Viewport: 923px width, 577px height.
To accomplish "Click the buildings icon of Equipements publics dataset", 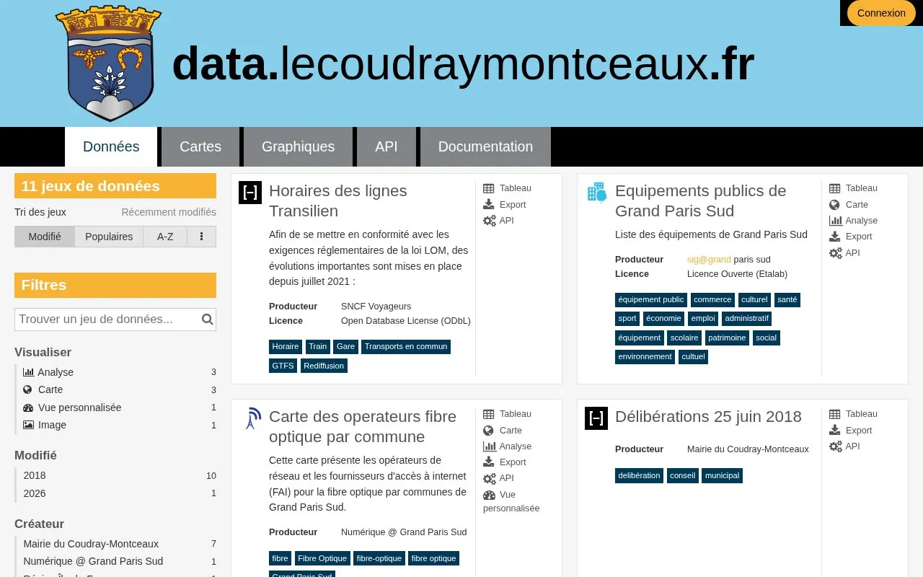I will 596,192.
